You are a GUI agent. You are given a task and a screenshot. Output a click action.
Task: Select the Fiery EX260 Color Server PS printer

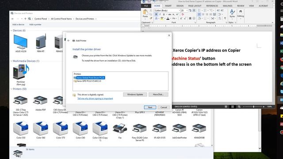click(140, 132)
